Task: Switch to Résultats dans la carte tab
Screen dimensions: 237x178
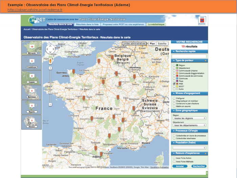Action: tap(60, 24)
